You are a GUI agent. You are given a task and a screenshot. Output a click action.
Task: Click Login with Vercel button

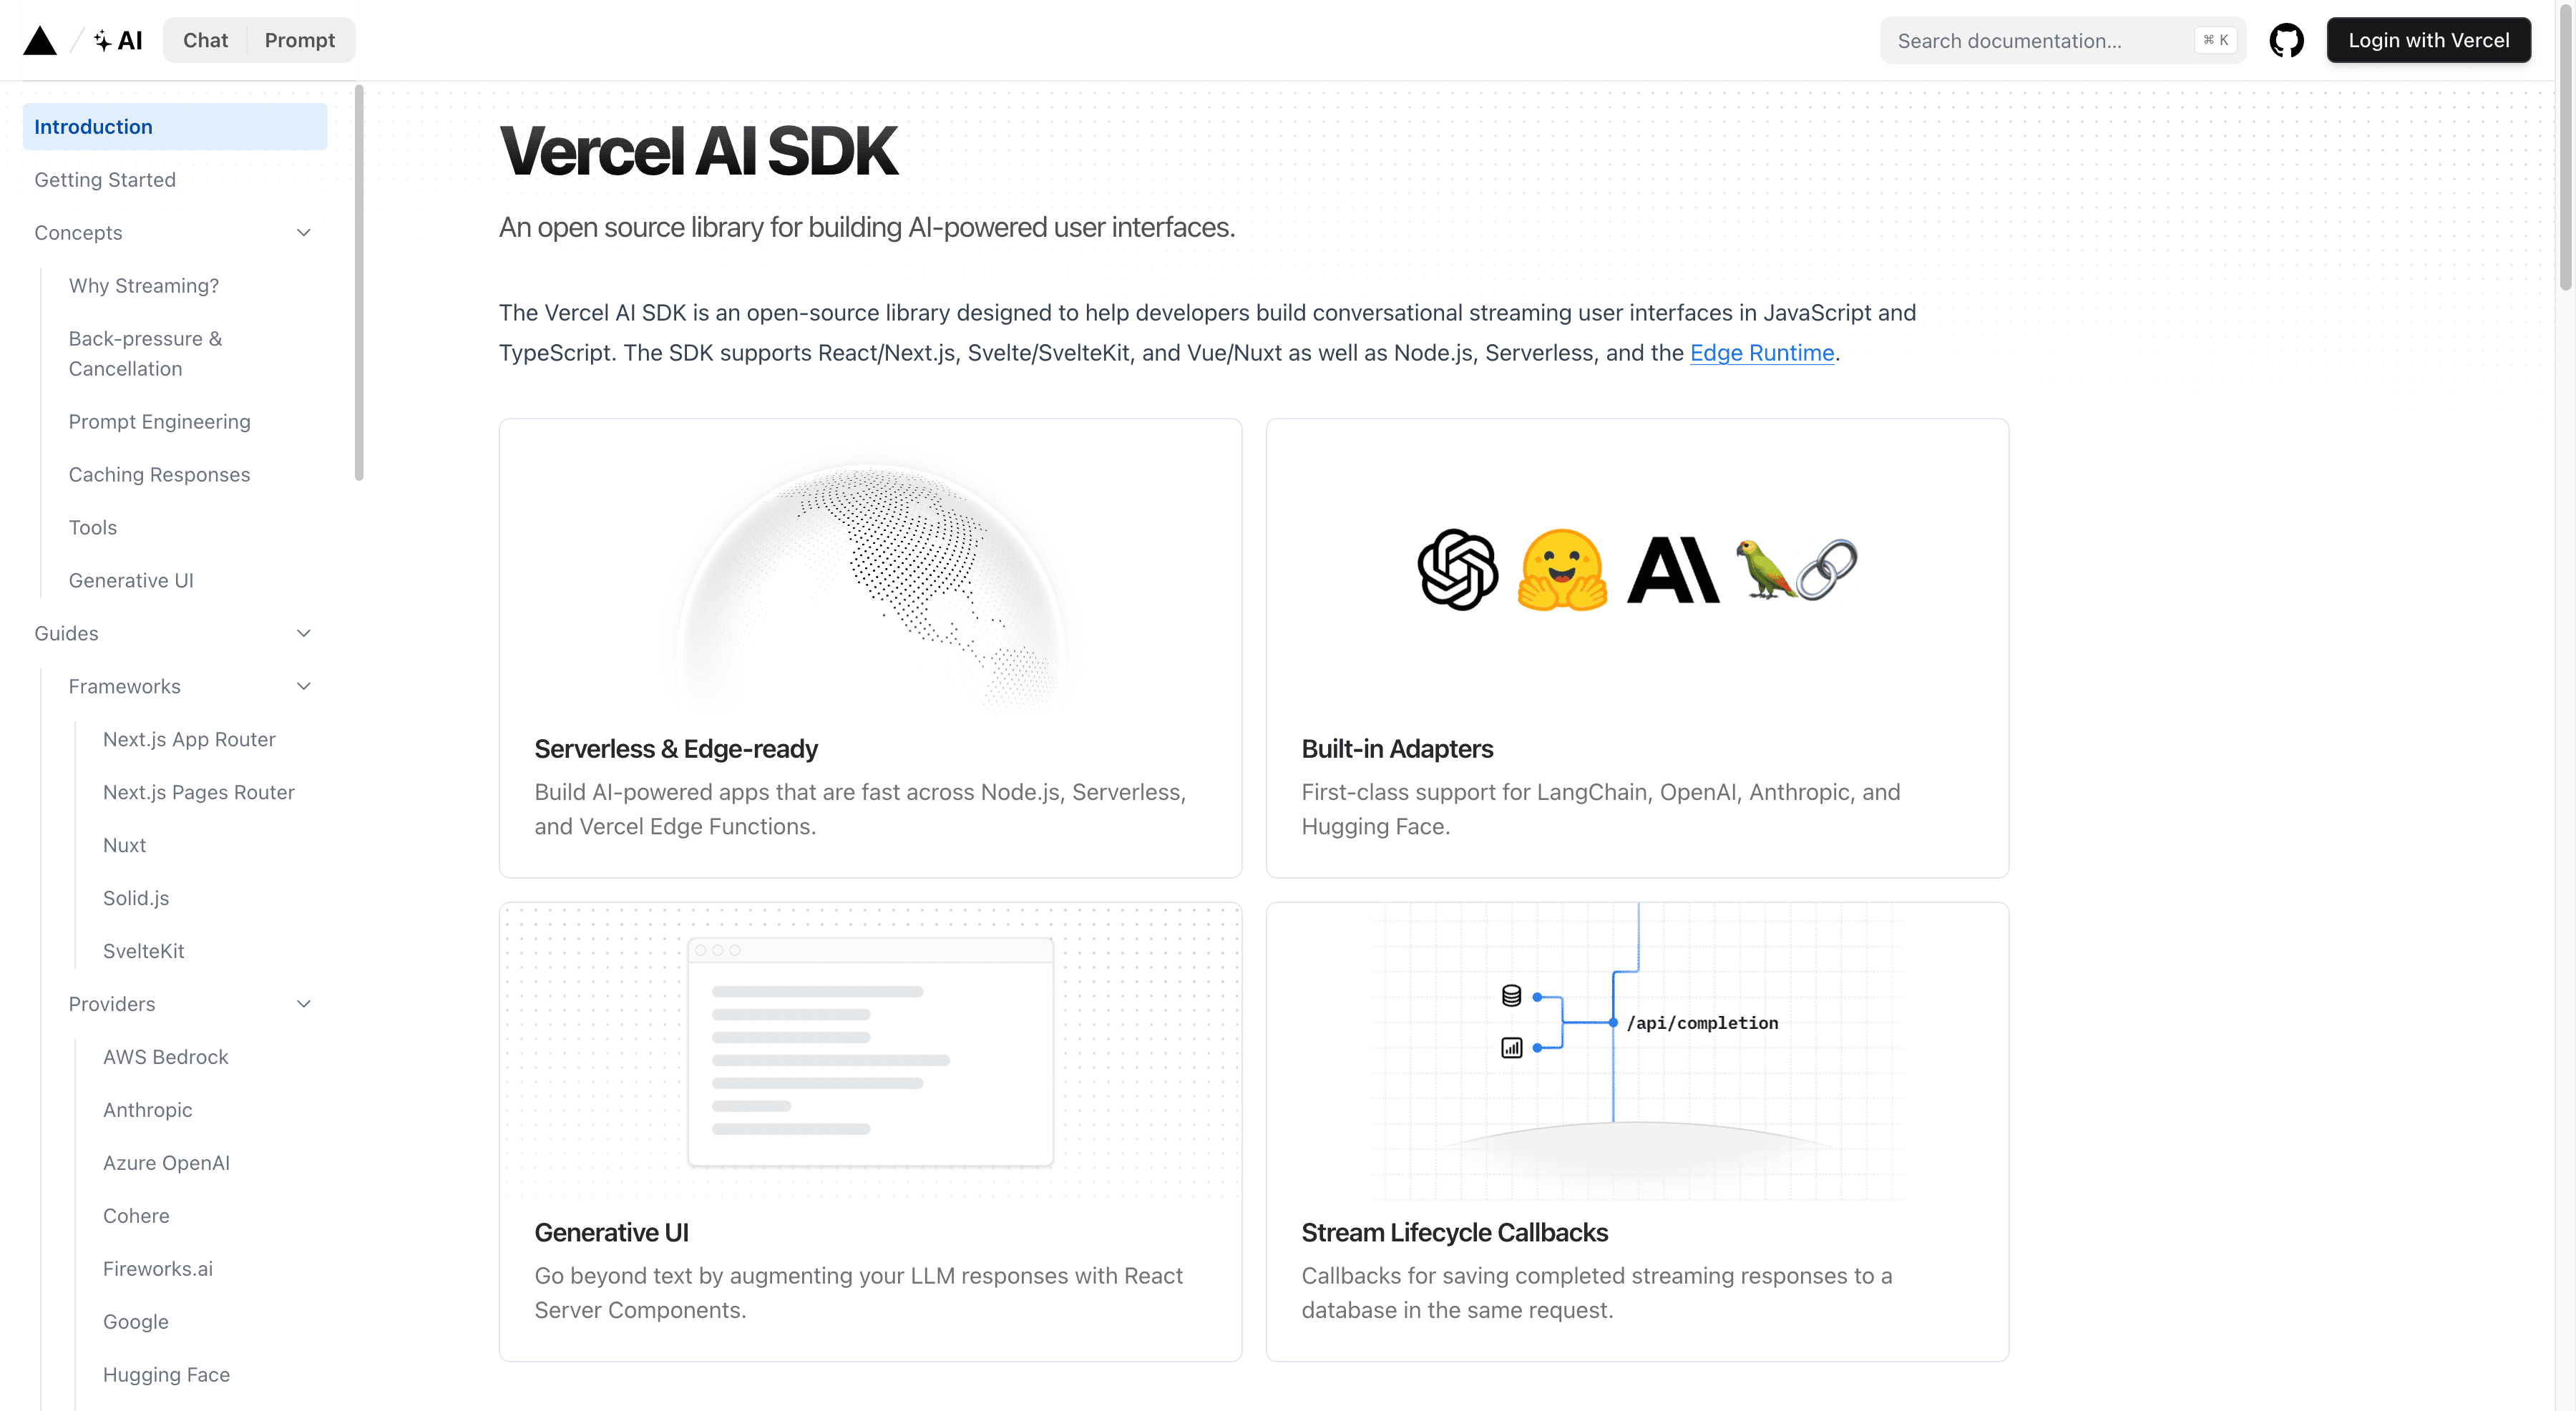(2429, 38)
